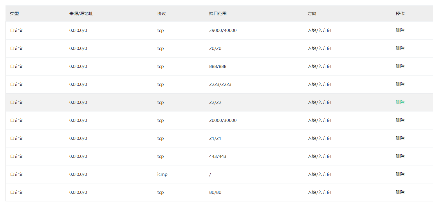
Task: Delete the 39000/40000 port rule
Action: (400, 30)
